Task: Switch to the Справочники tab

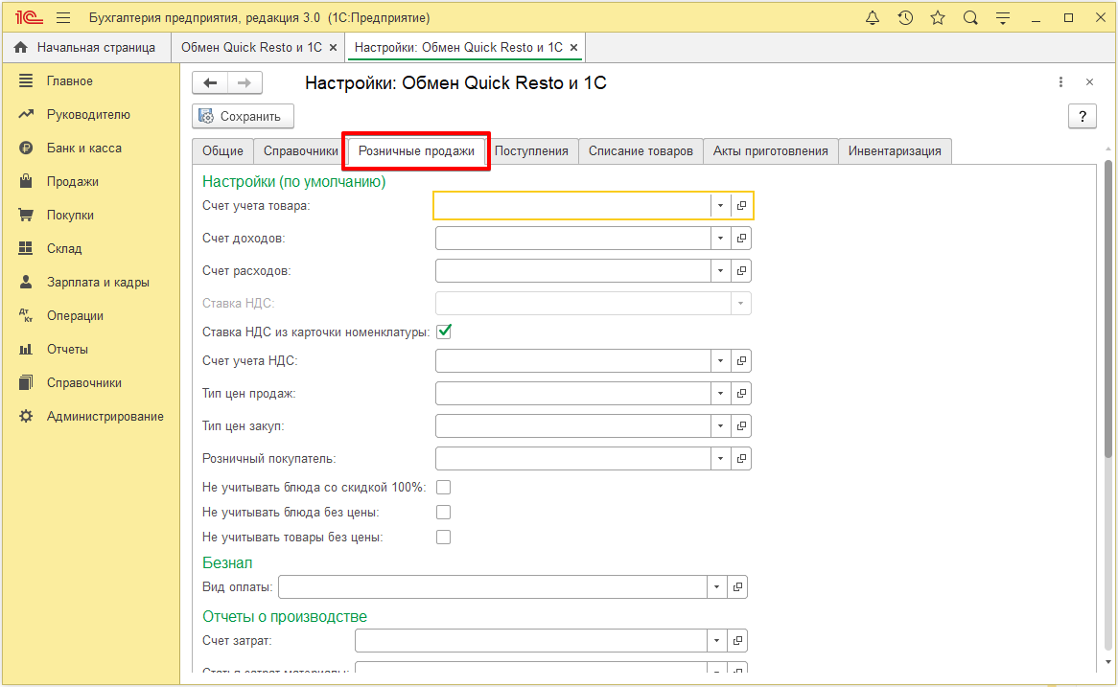Action: [301, 151]
